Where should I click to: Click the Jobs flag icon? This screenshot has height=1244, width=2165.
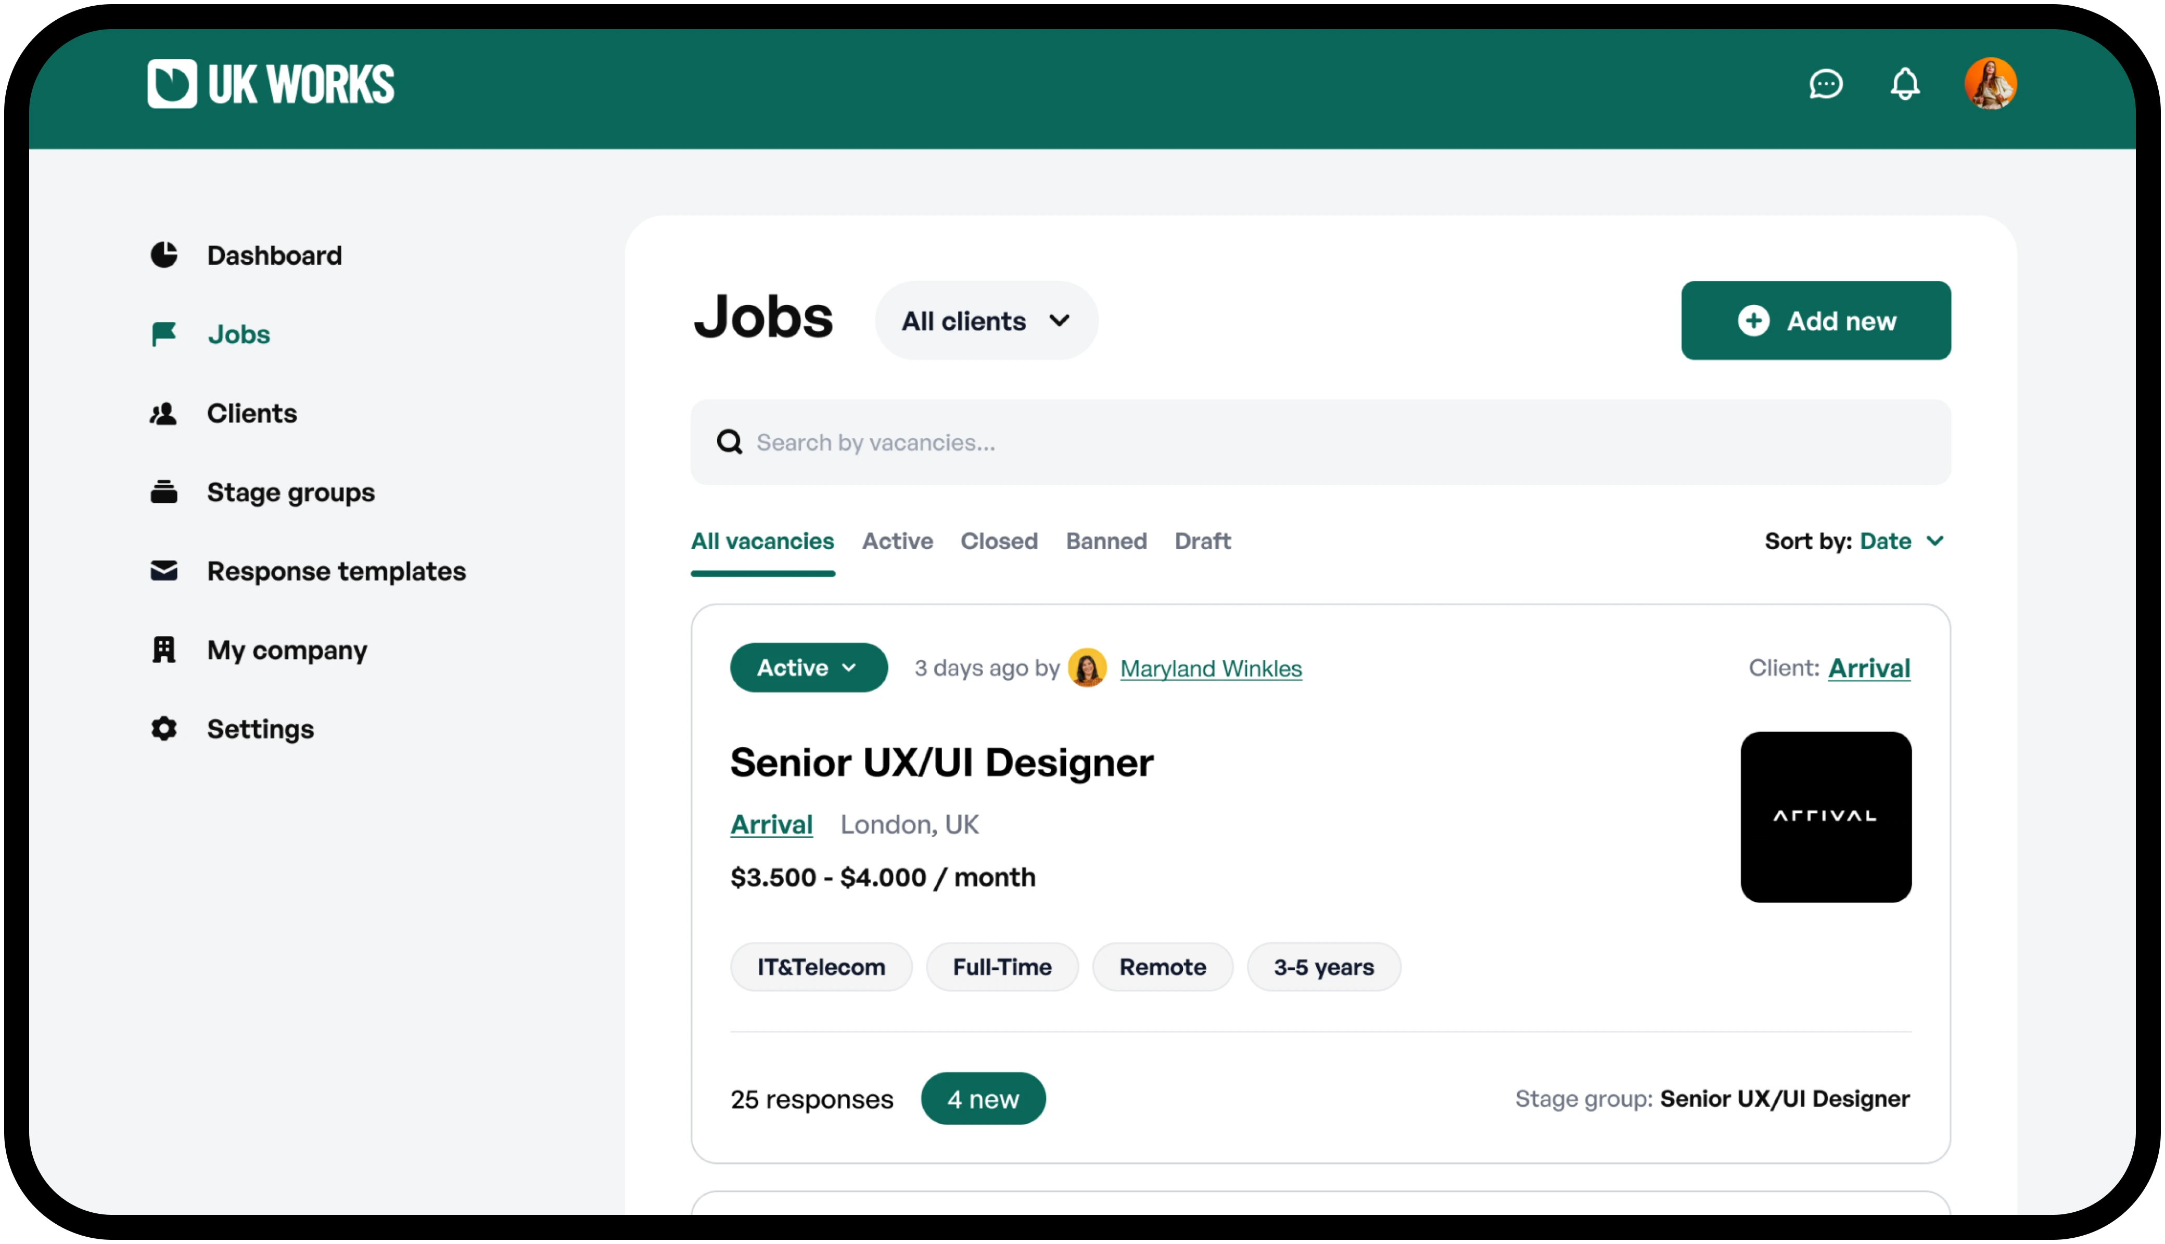click(x=164, y=334)
